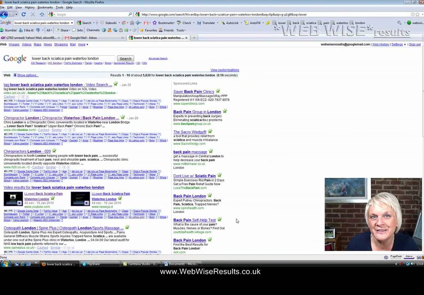Open the 'View customizations' link
Screen dimensions: 424x295
(x=225, y=70)
